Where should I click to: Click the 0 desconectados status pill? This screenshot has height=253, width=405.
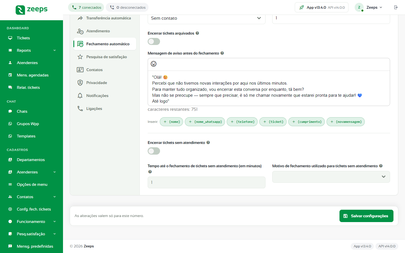(x=127, y=7)
